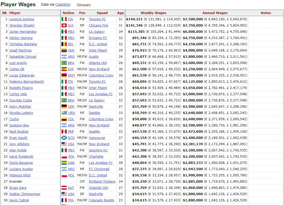Sort players by Squad column header
The width and height of the screenshot is (284, 205).
tap(102, 13)
